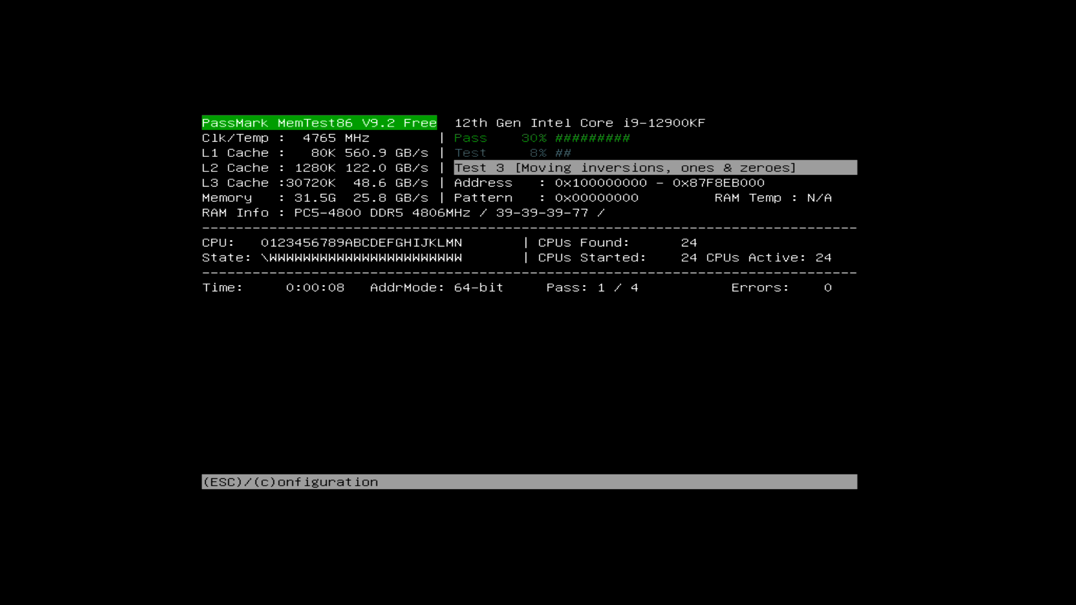
Task: Click the L2 Cache 1280K 122.0 GB/s row
Action: (315, 168)
